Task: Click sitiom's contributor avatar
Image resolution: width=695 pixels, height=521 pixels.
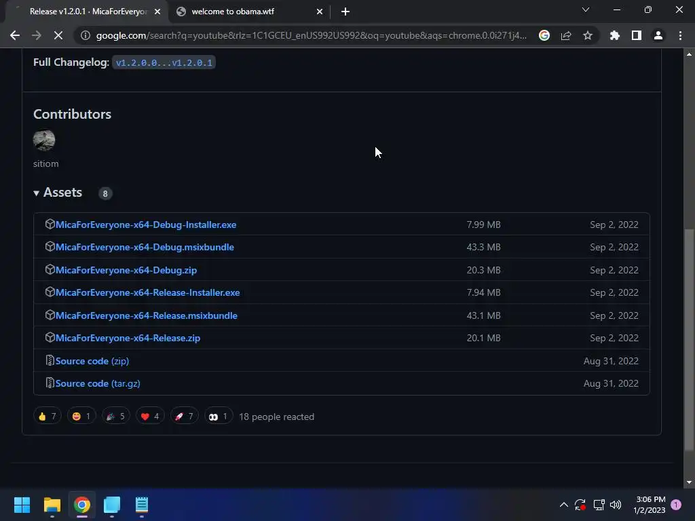Action: click(x=44, y=140)
